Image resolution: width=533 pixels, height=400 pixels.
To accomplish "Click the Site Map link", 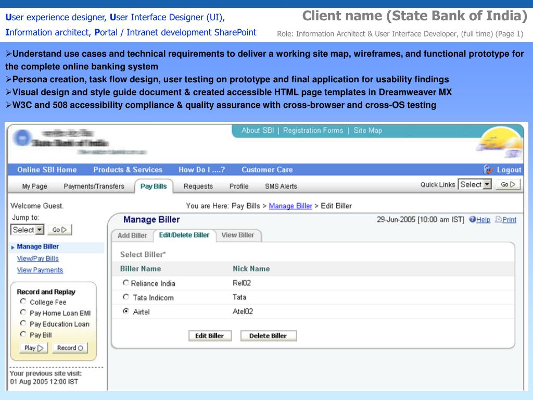I will click(x=368, y=131).
